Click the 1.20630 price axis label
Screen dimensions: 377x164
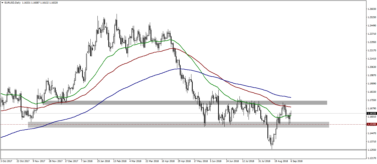click(372, 67)
